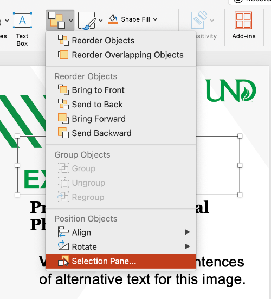Click the Send Backward icon
Screen dimensions: 271x299
click(63, 133)
